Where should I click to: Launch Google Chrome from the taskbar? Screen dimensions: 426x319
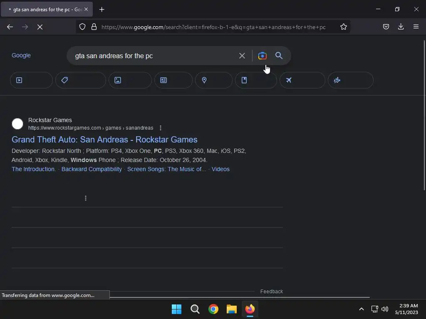[x=213, y=309]
